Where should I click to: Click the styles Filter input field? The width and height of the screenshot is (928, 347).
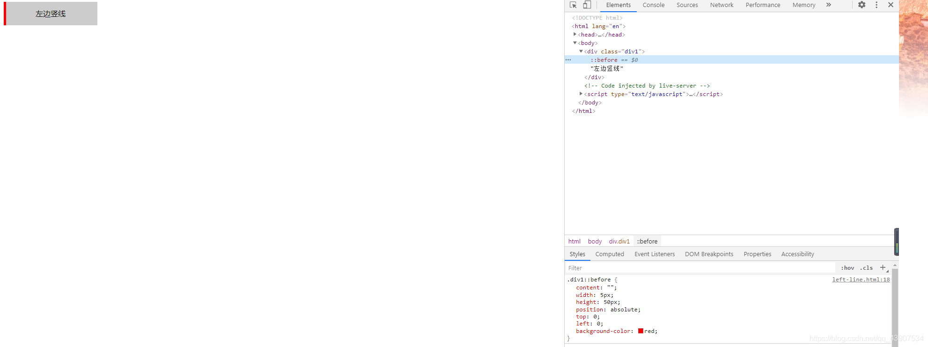[x=700, y=268]
